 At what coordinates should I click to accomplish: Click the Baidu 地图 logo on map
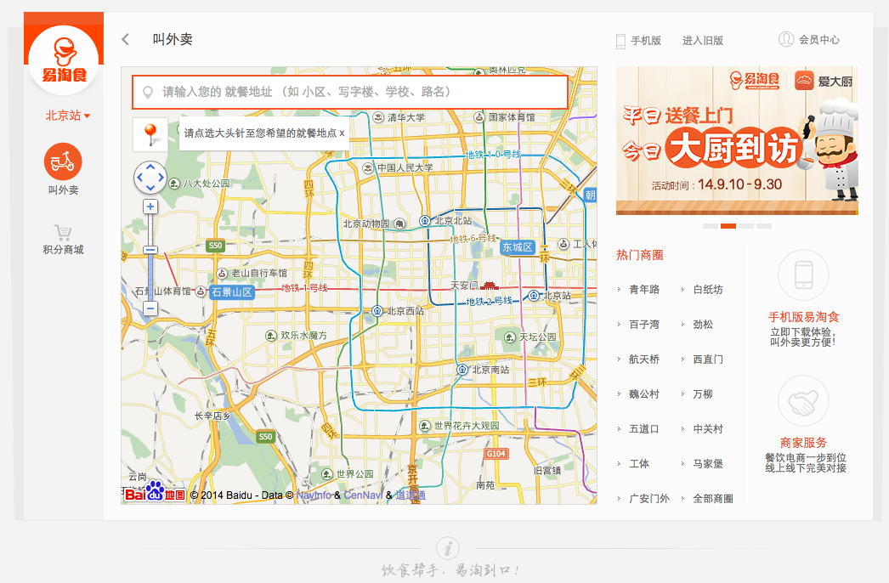pyautogui.click(x=155, y=493)
